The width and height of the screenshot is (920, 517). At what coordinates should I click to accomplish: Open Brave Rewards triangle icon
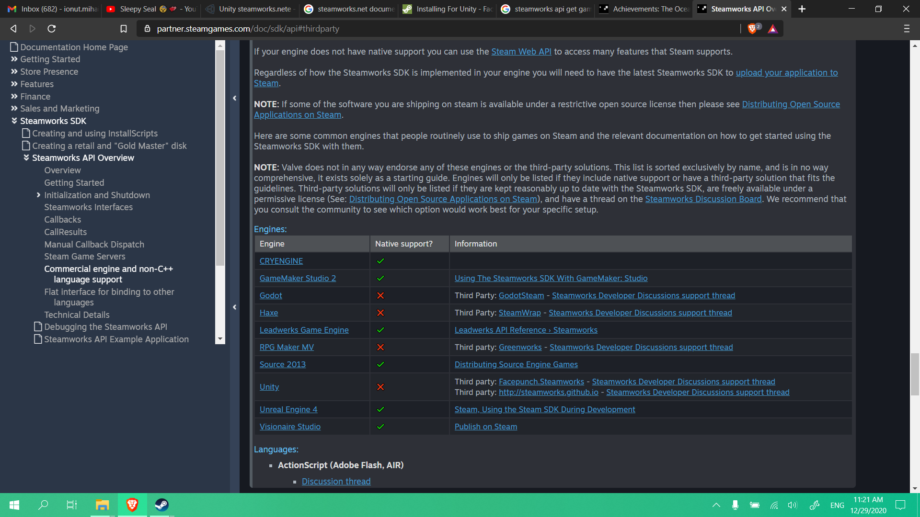(772, 29)
